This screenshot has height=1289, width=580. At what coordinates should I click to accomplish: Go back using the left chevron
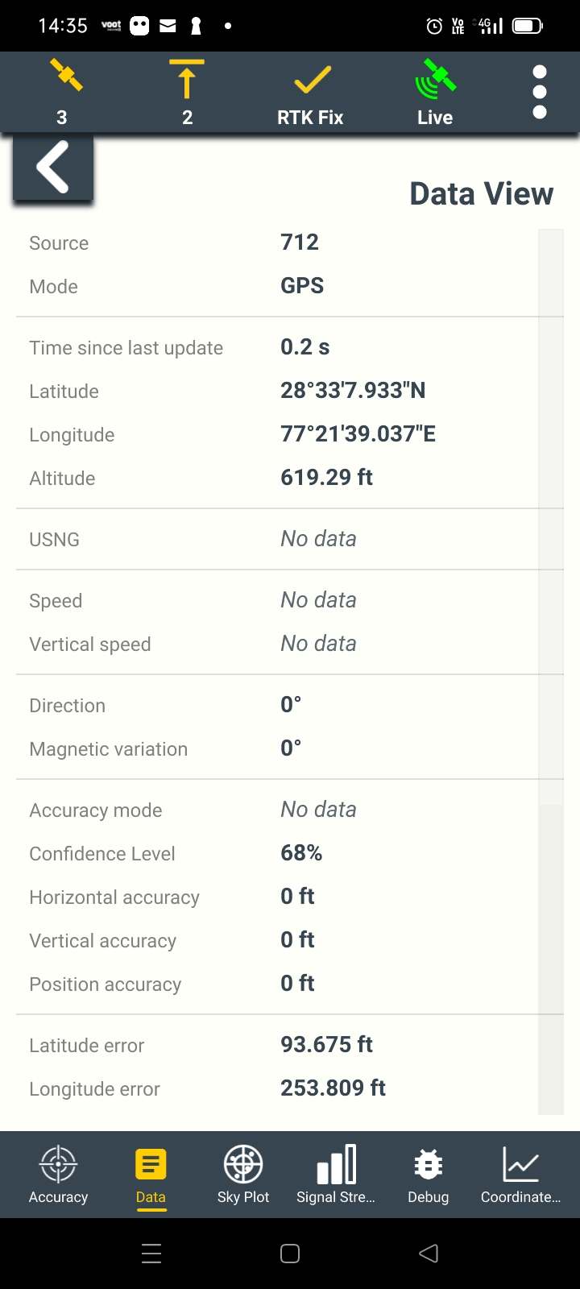53,168
